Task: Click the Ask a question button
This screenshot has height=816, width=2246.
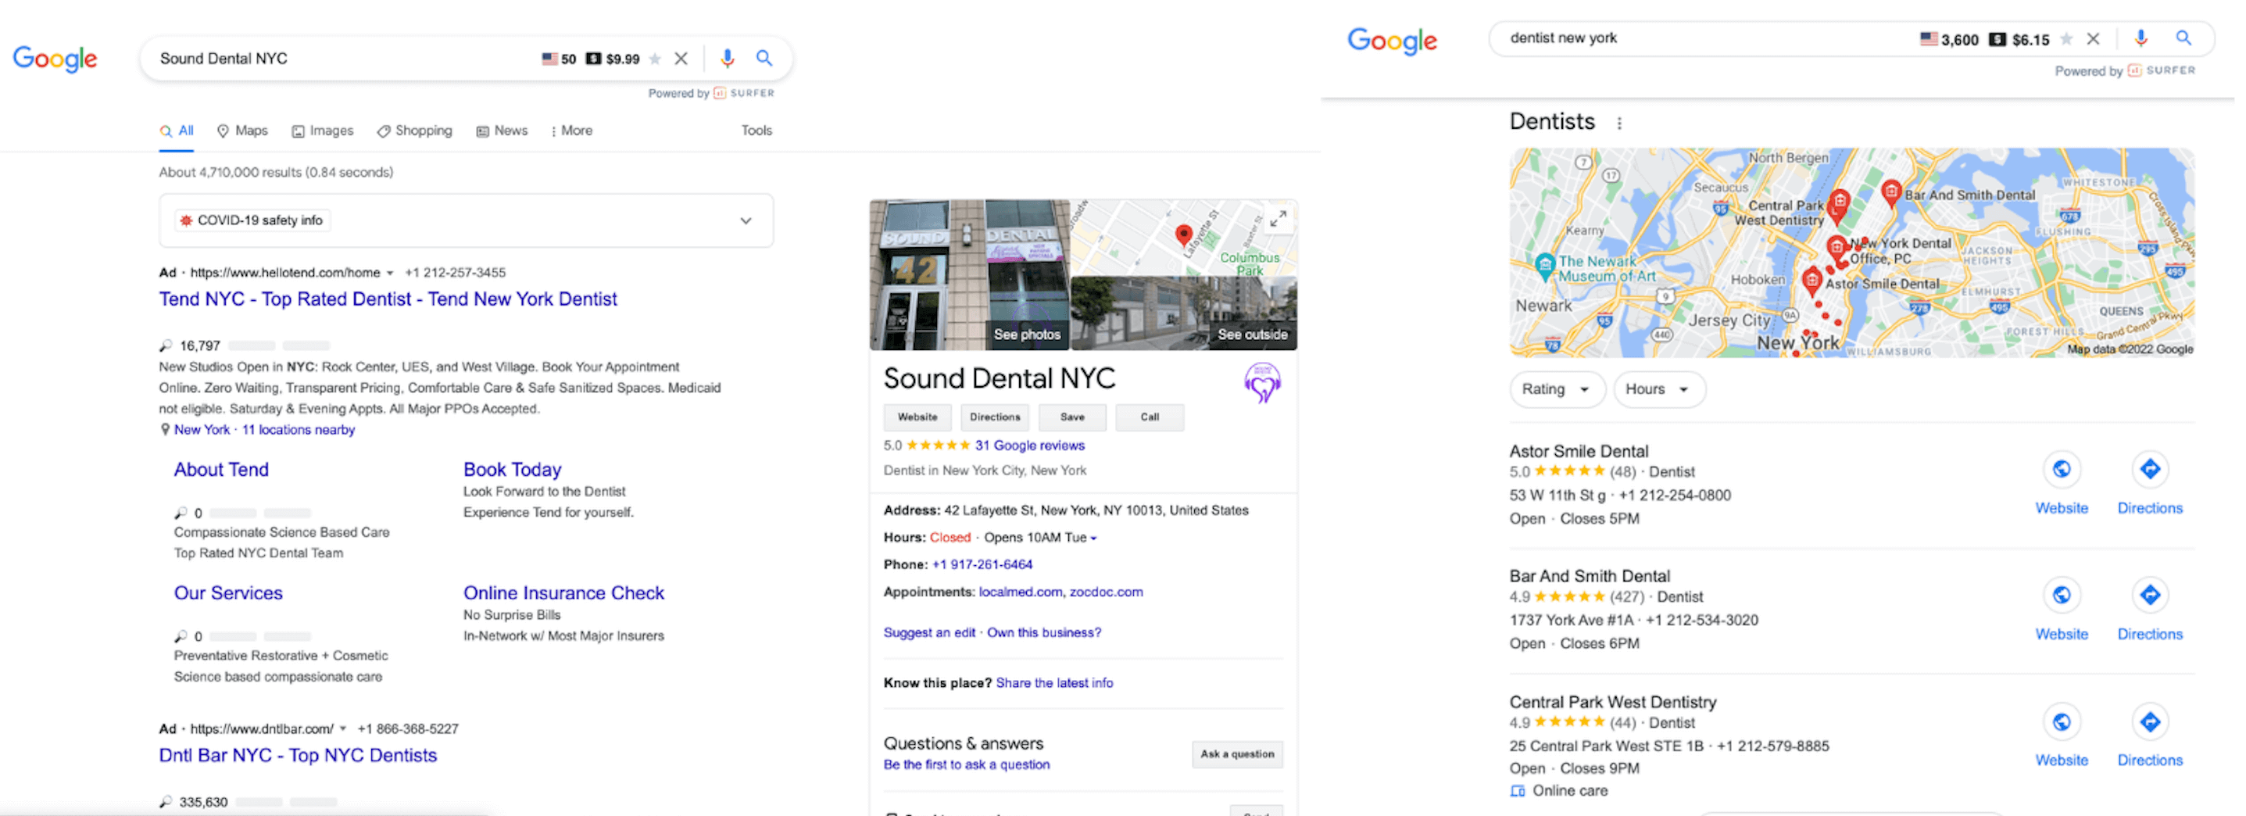Action: point(1237,754)
